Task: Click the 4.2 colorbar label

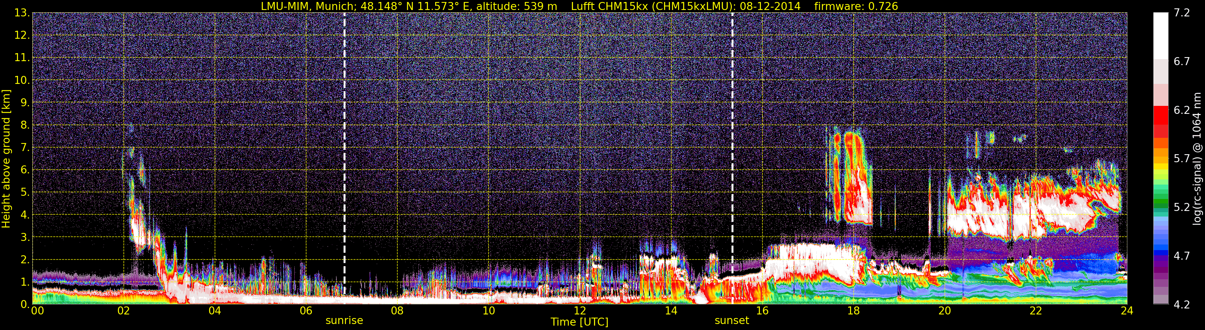Action: [1182, 304]
